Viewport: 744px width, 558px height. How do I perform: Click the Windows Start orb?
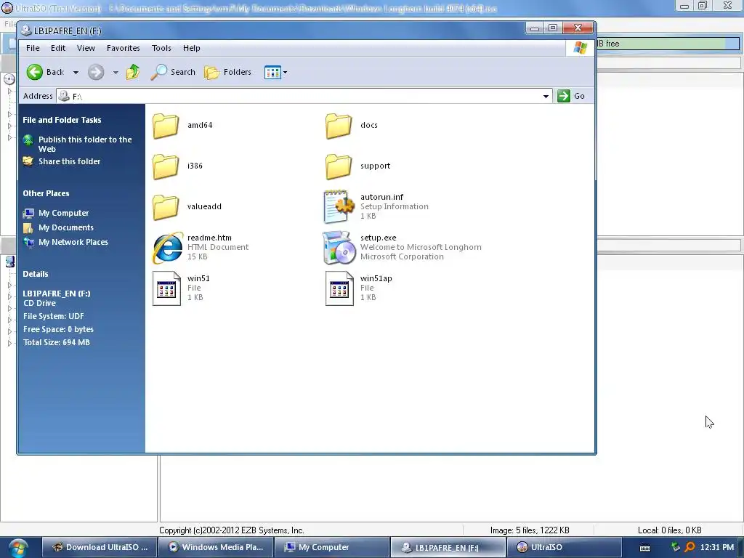17,548
